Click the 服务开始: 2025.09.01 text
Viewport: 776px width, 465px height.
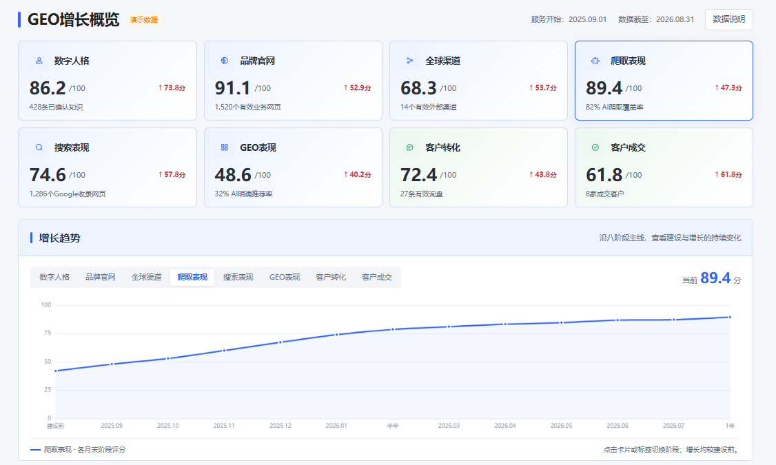(569, 19)
